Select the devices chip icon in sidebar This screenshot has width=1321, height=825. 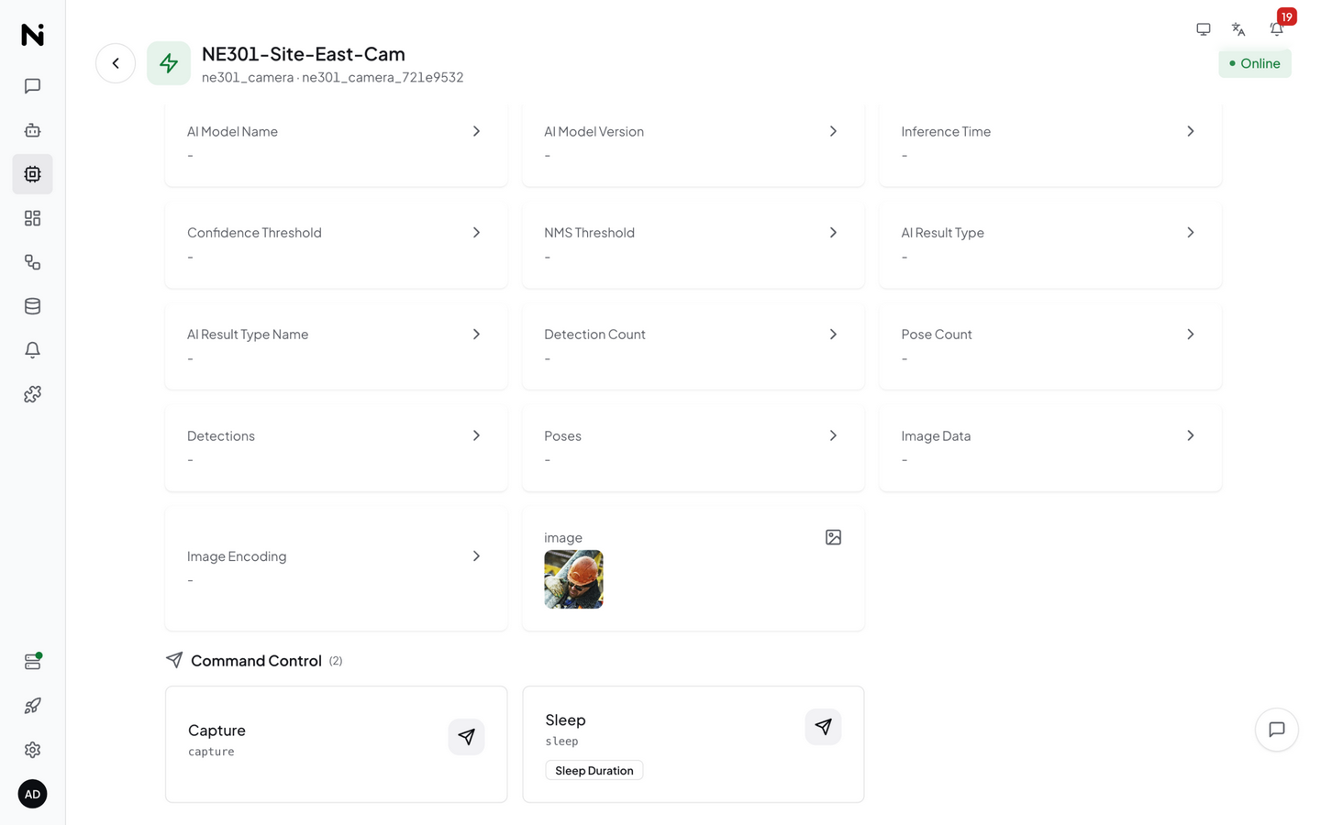(x=32, y=174)
